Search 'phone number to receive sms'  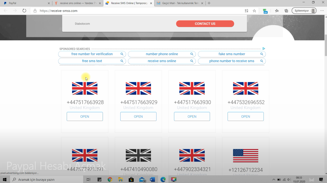point(232,61)
